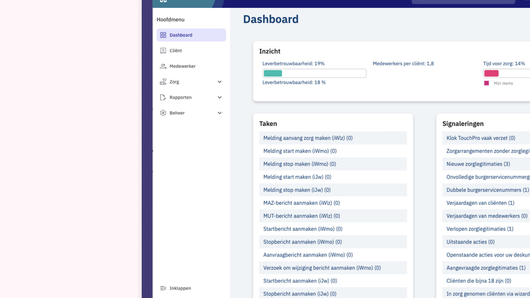Click the Dashboard grid icon in sidebar

pos(163,35)
